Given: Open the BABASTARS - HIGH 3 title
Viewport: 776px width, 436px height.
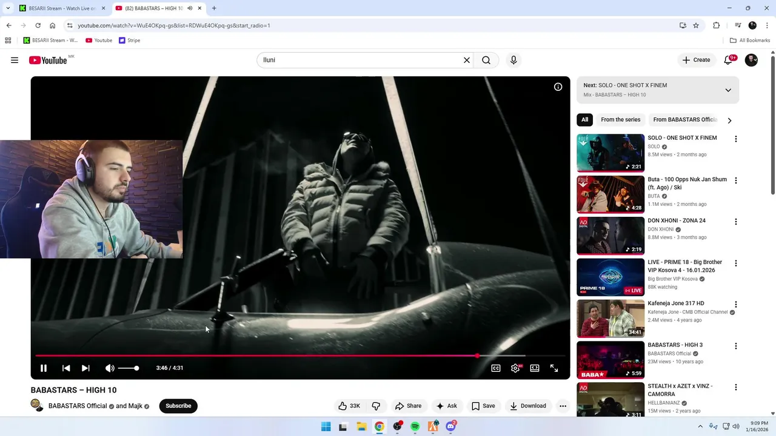Looking at the screenshot, I should [675, 345].
